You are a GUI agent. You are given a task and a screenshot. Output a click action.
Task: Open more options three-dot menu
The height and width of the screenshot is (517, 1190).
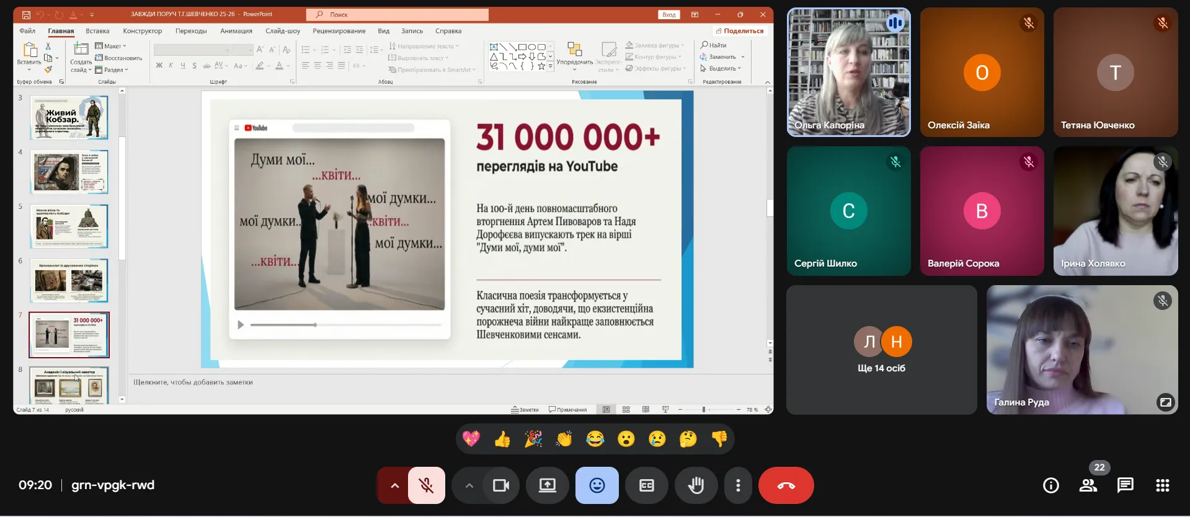point(737,485)
